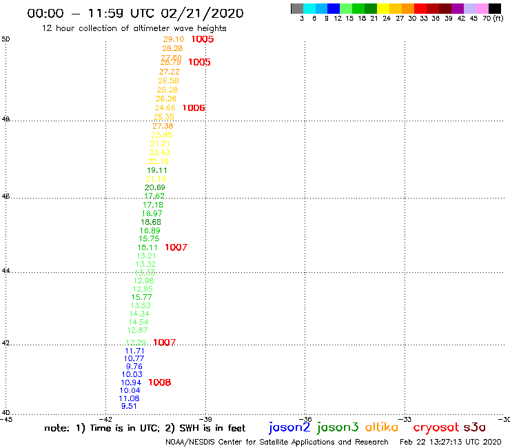
Task: Click the blue value 9.76
Action: (x=134, y=367)
